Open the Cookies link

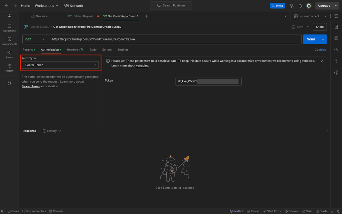[x=320, y=50]
